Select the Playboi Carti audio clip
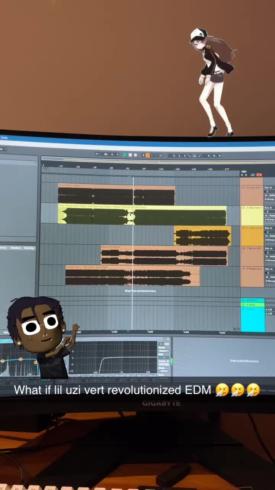 (x=132, y=276)
